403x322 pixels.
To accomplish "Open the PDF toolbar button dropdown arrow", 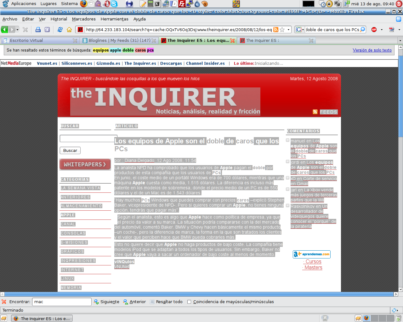I will (399, 30).
